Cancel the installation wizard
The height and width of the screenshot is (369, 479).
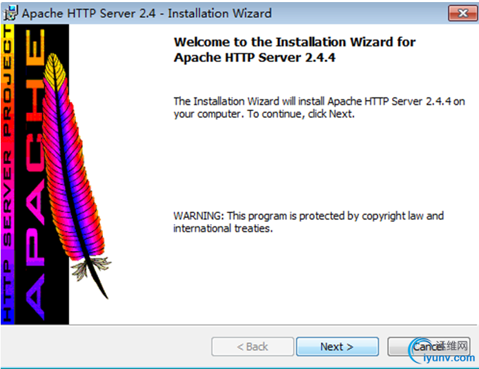point(429,346)
